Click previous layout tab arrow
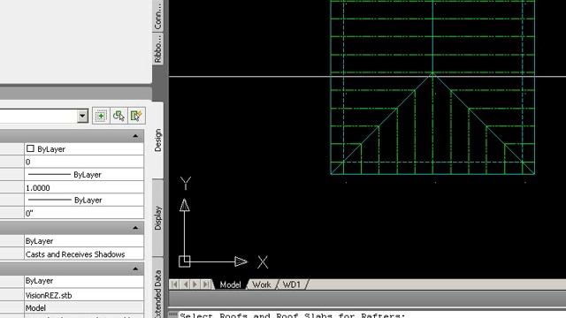Screen dimensions: 566x318 185,284
